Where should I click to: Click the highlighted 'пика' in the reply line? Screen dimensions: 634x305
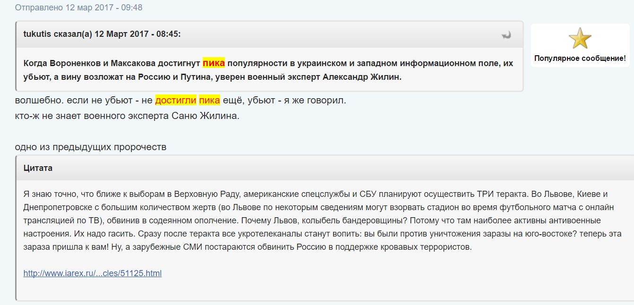click(209, 101)
